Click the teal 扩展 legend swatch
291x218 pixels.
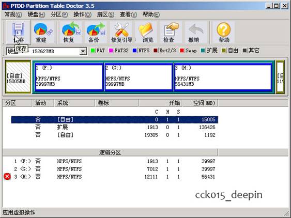(203, 51)
